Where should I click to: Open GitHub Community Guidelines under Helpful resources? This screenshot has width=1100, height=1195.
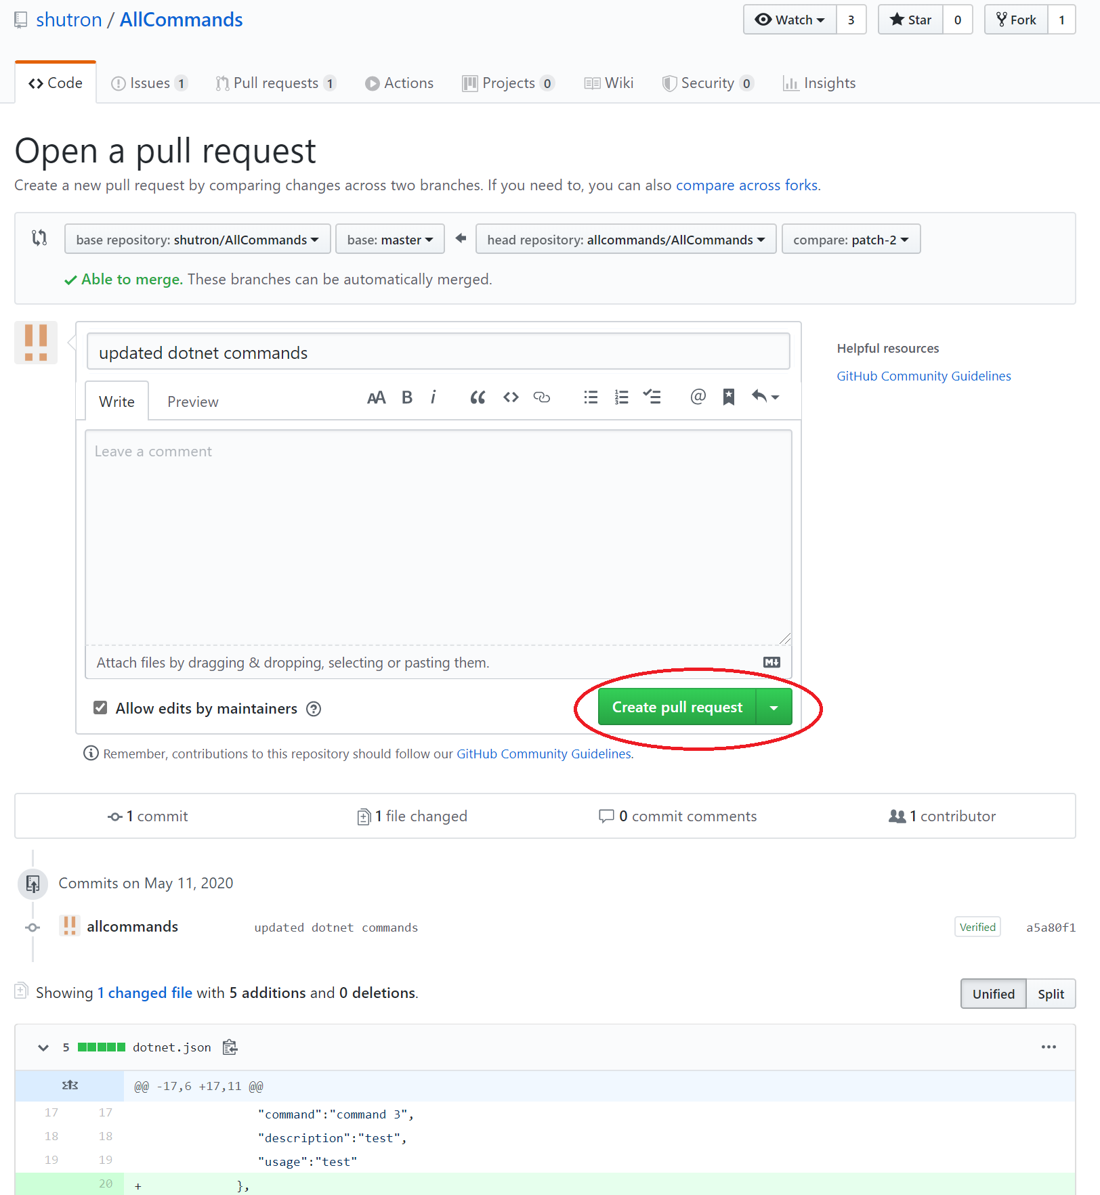pyautogui.click(x=924, y=376)
